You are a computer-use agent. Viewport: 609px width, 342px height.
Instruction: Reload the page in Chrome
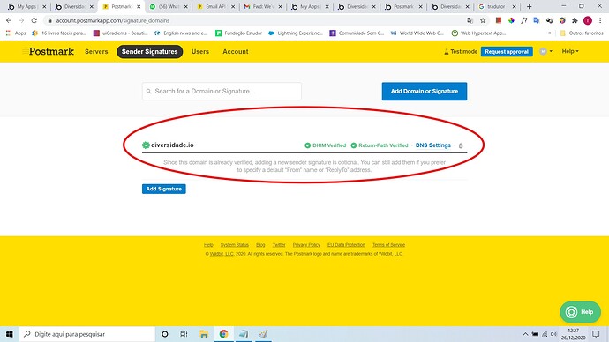34,20
